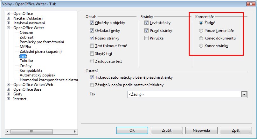Select Zobrazit in the options tree
Image resolution: width=257 pixels, height=139 pixels.
[x=26, y=37]
